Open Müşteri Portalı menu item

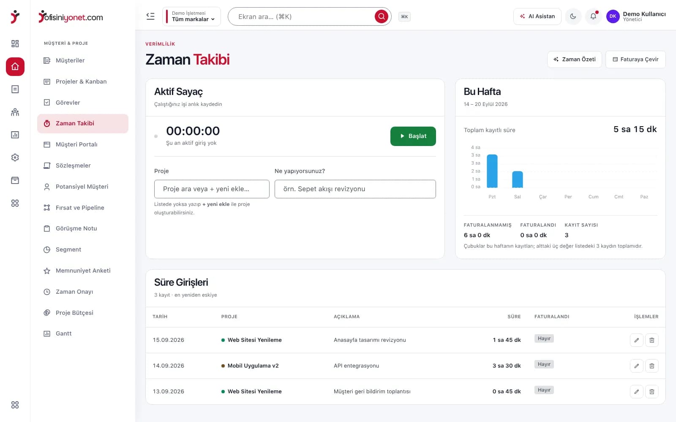[x=83, y=145]
